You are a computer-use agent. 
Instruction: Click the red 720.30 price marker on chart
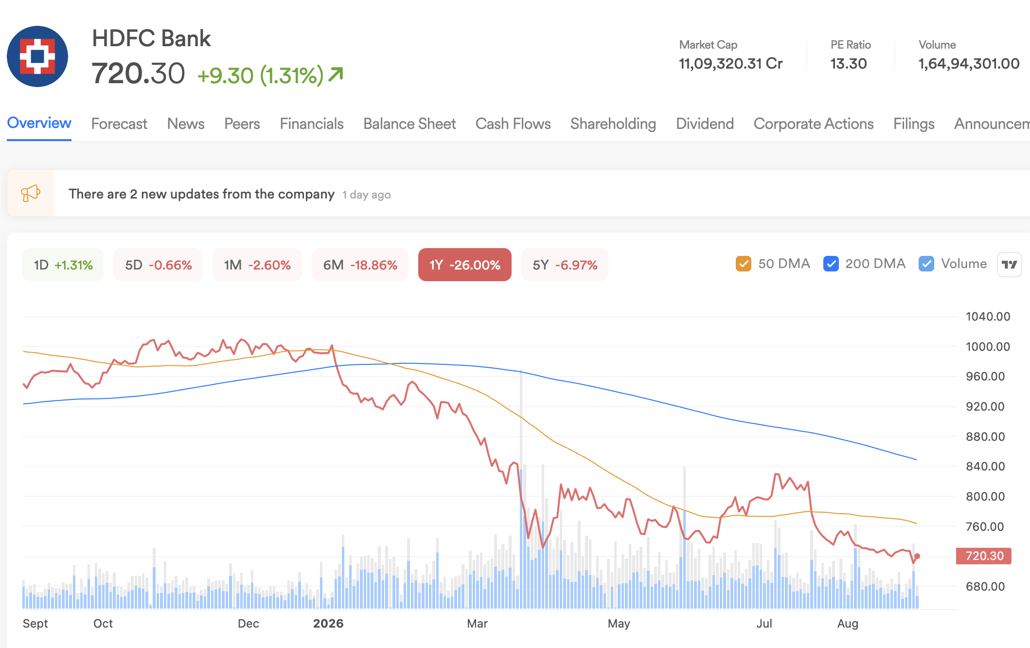point(983,556)
